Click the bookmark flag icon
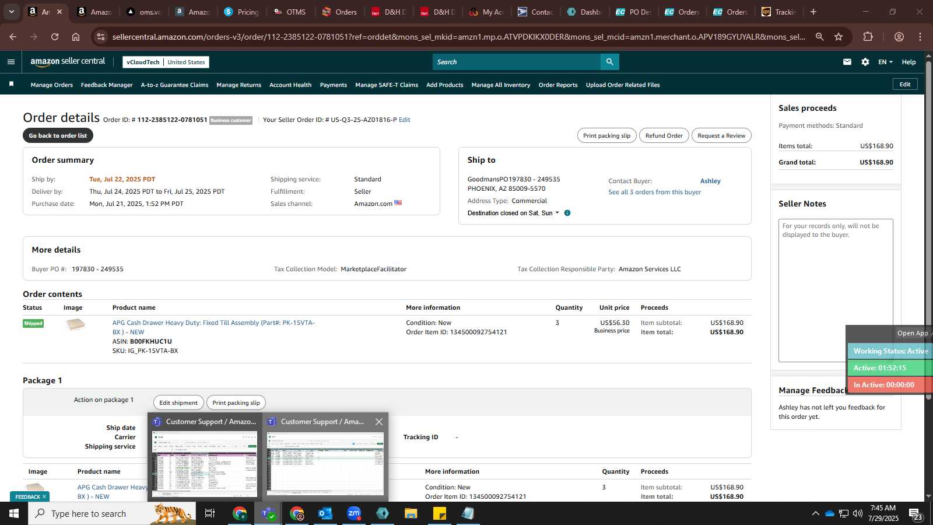Image resolution: width=933 pixels, height=525 pixels. coord(11,85)
